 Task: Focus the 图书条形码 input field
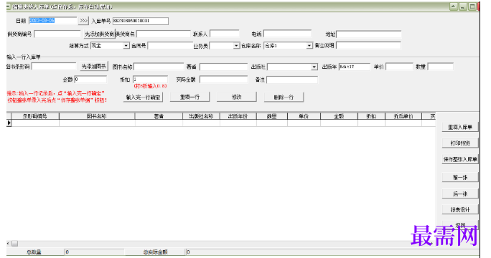click(x=54, y=67)
